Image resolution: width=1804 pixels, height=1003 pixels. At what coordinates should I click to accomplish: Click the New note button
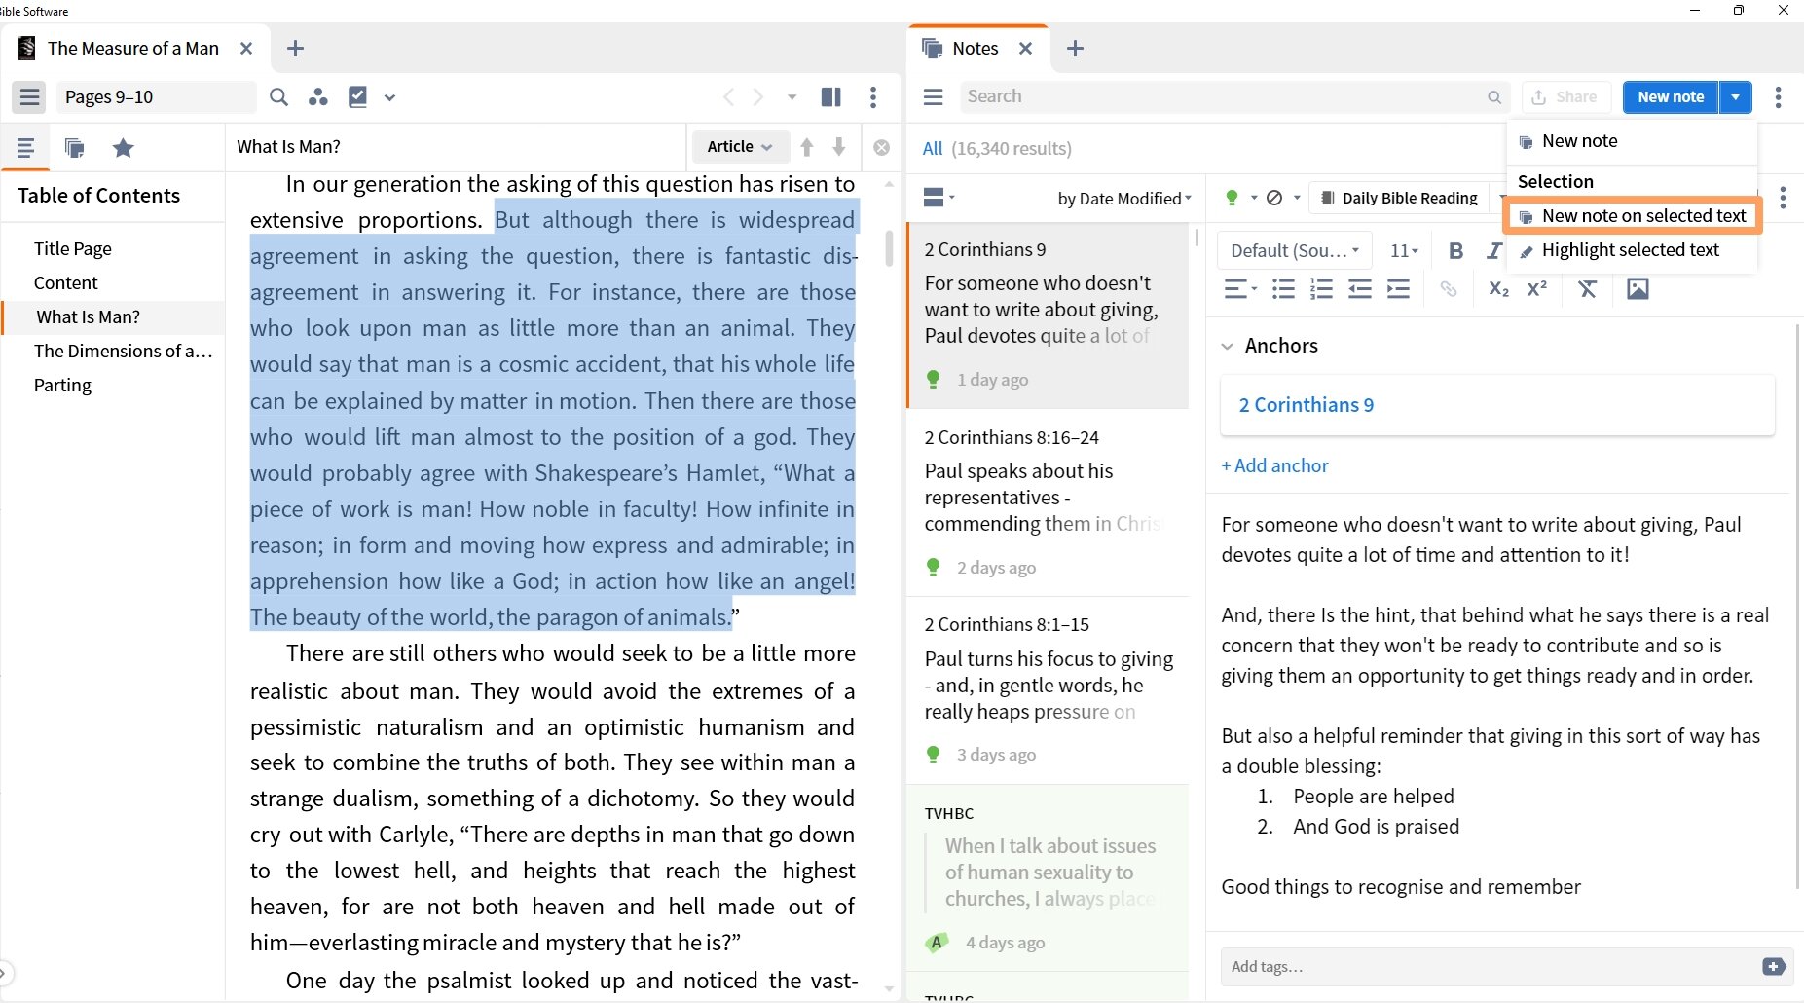tap(1669, 96)
